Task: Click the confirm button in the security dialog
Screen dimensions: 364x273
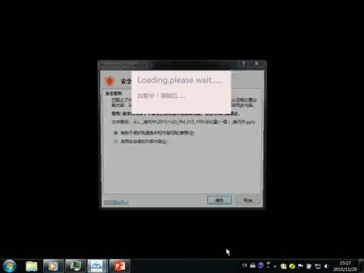Action: [219, 200]
